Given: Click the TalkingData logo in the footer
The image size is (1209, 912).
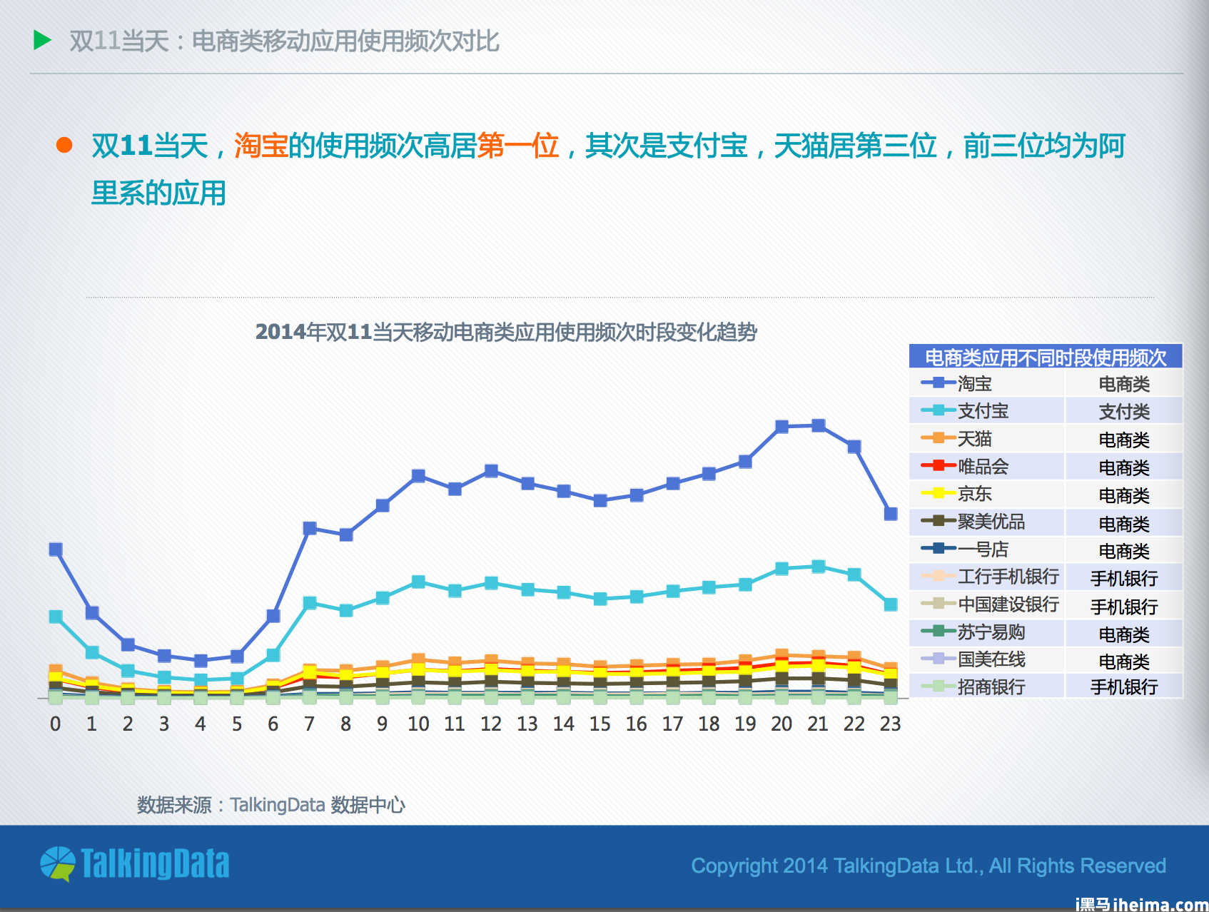Looking at the screenshot, I should 135,863.
